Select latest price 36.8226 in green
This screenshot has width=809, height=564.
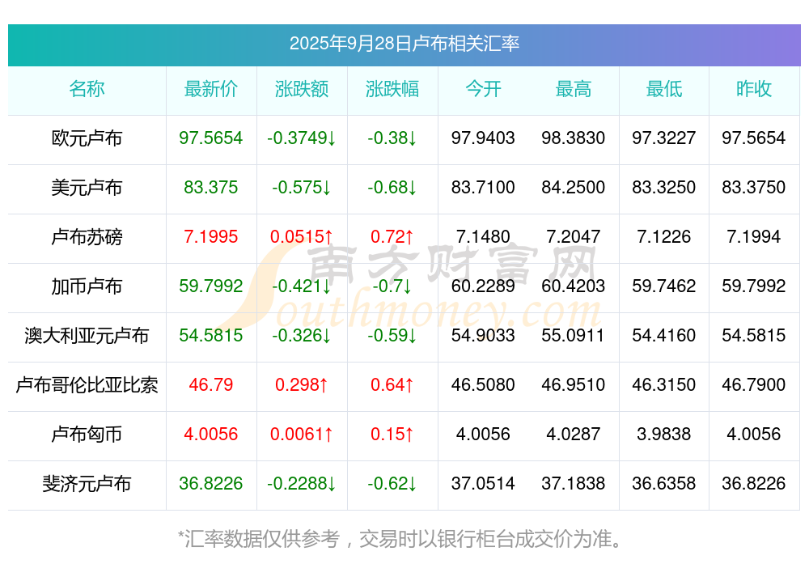pos(211,484)
